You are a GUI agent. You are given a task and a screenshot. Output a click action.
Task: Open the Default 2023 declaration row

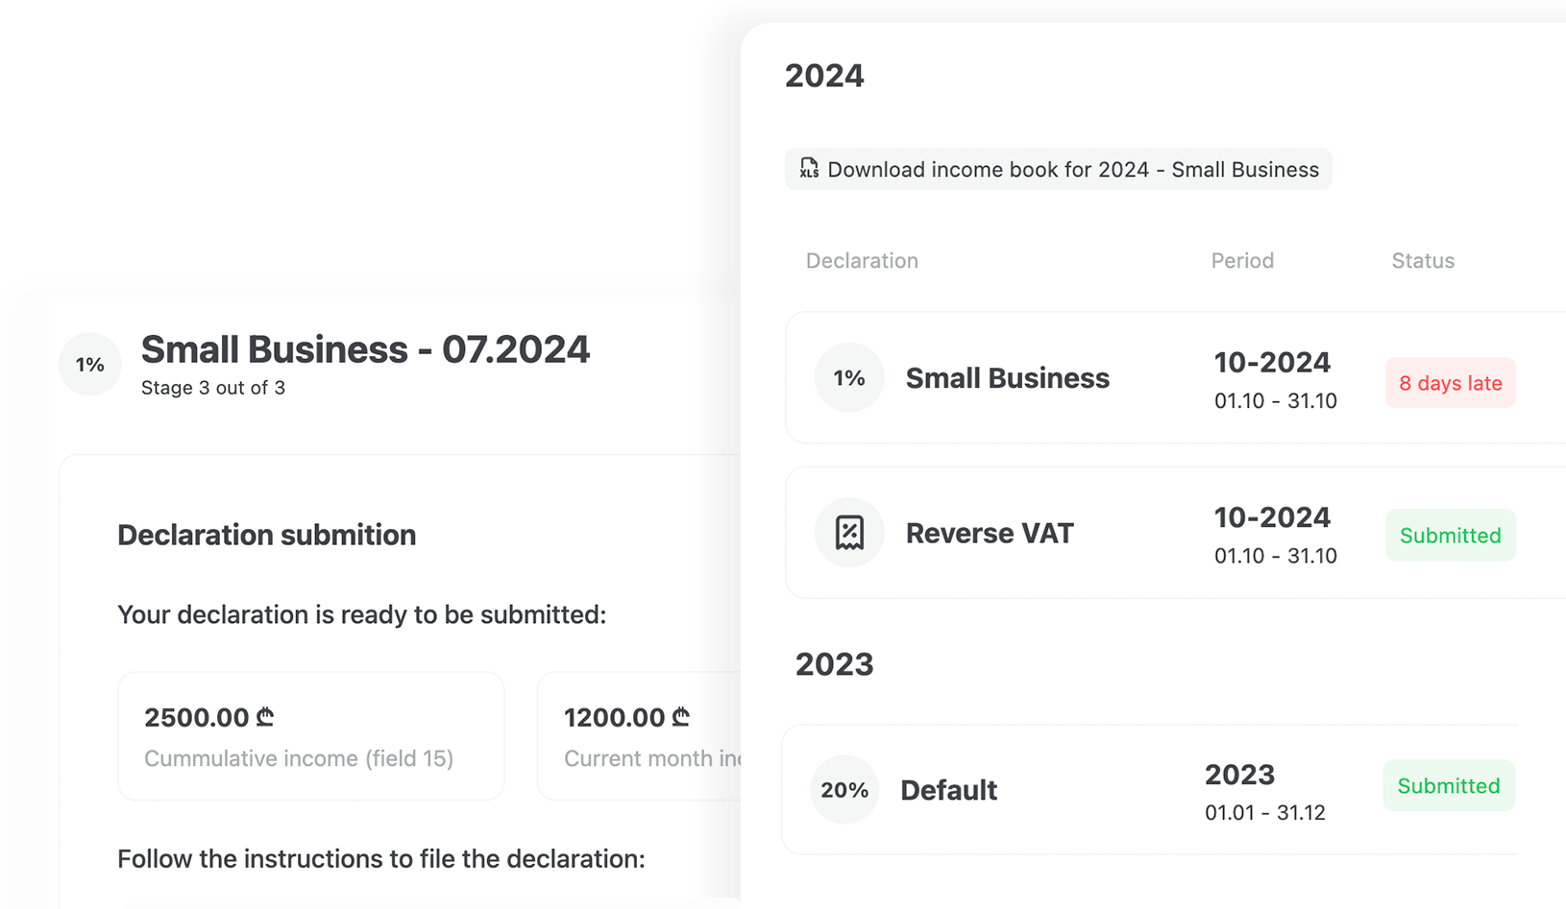948,791
